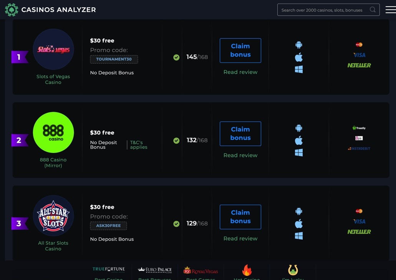Screen dimensions: 396x280
Task: Click the green verified checkmark beside 129/168
Action: (177, 224)
